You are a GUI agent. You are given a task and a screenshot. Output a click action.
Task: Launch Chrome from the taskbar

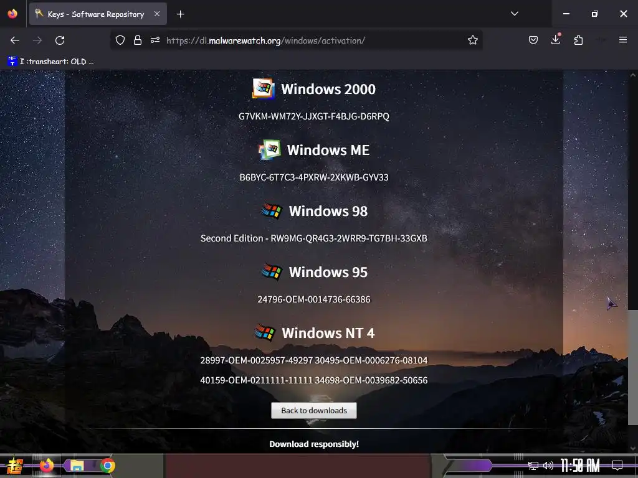pyautogui.click(x=107, y=466)
